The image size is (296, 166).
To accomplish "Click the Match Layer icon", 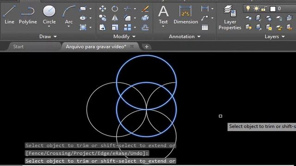I will 289,28.
